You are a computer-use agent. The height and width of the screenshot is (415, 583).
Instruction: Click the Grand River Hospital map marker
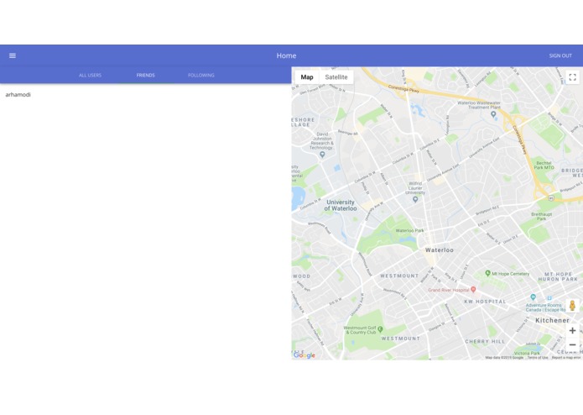pos(473,289)
